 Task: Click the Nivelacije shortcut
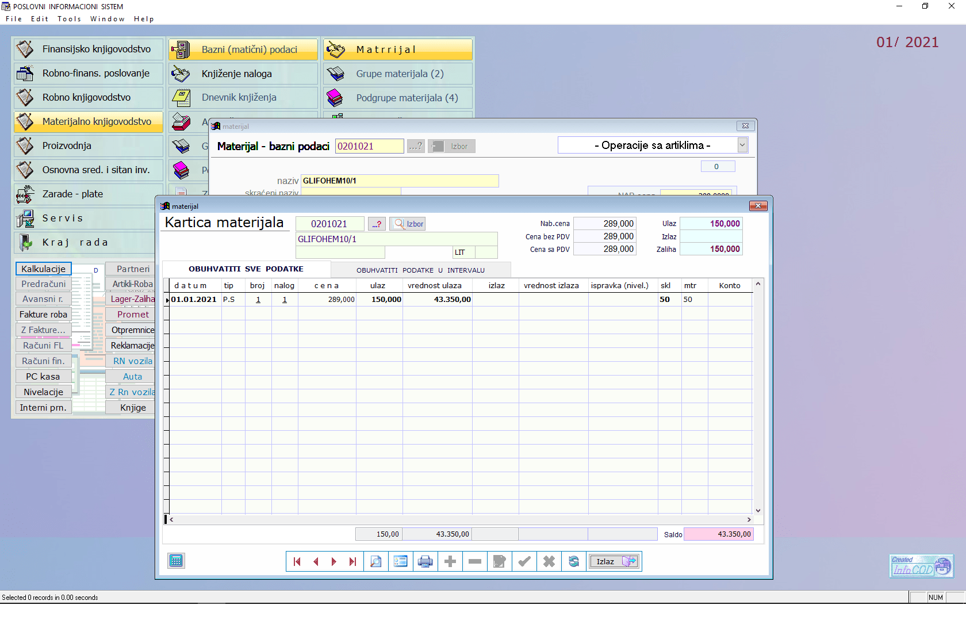(44, 392)
